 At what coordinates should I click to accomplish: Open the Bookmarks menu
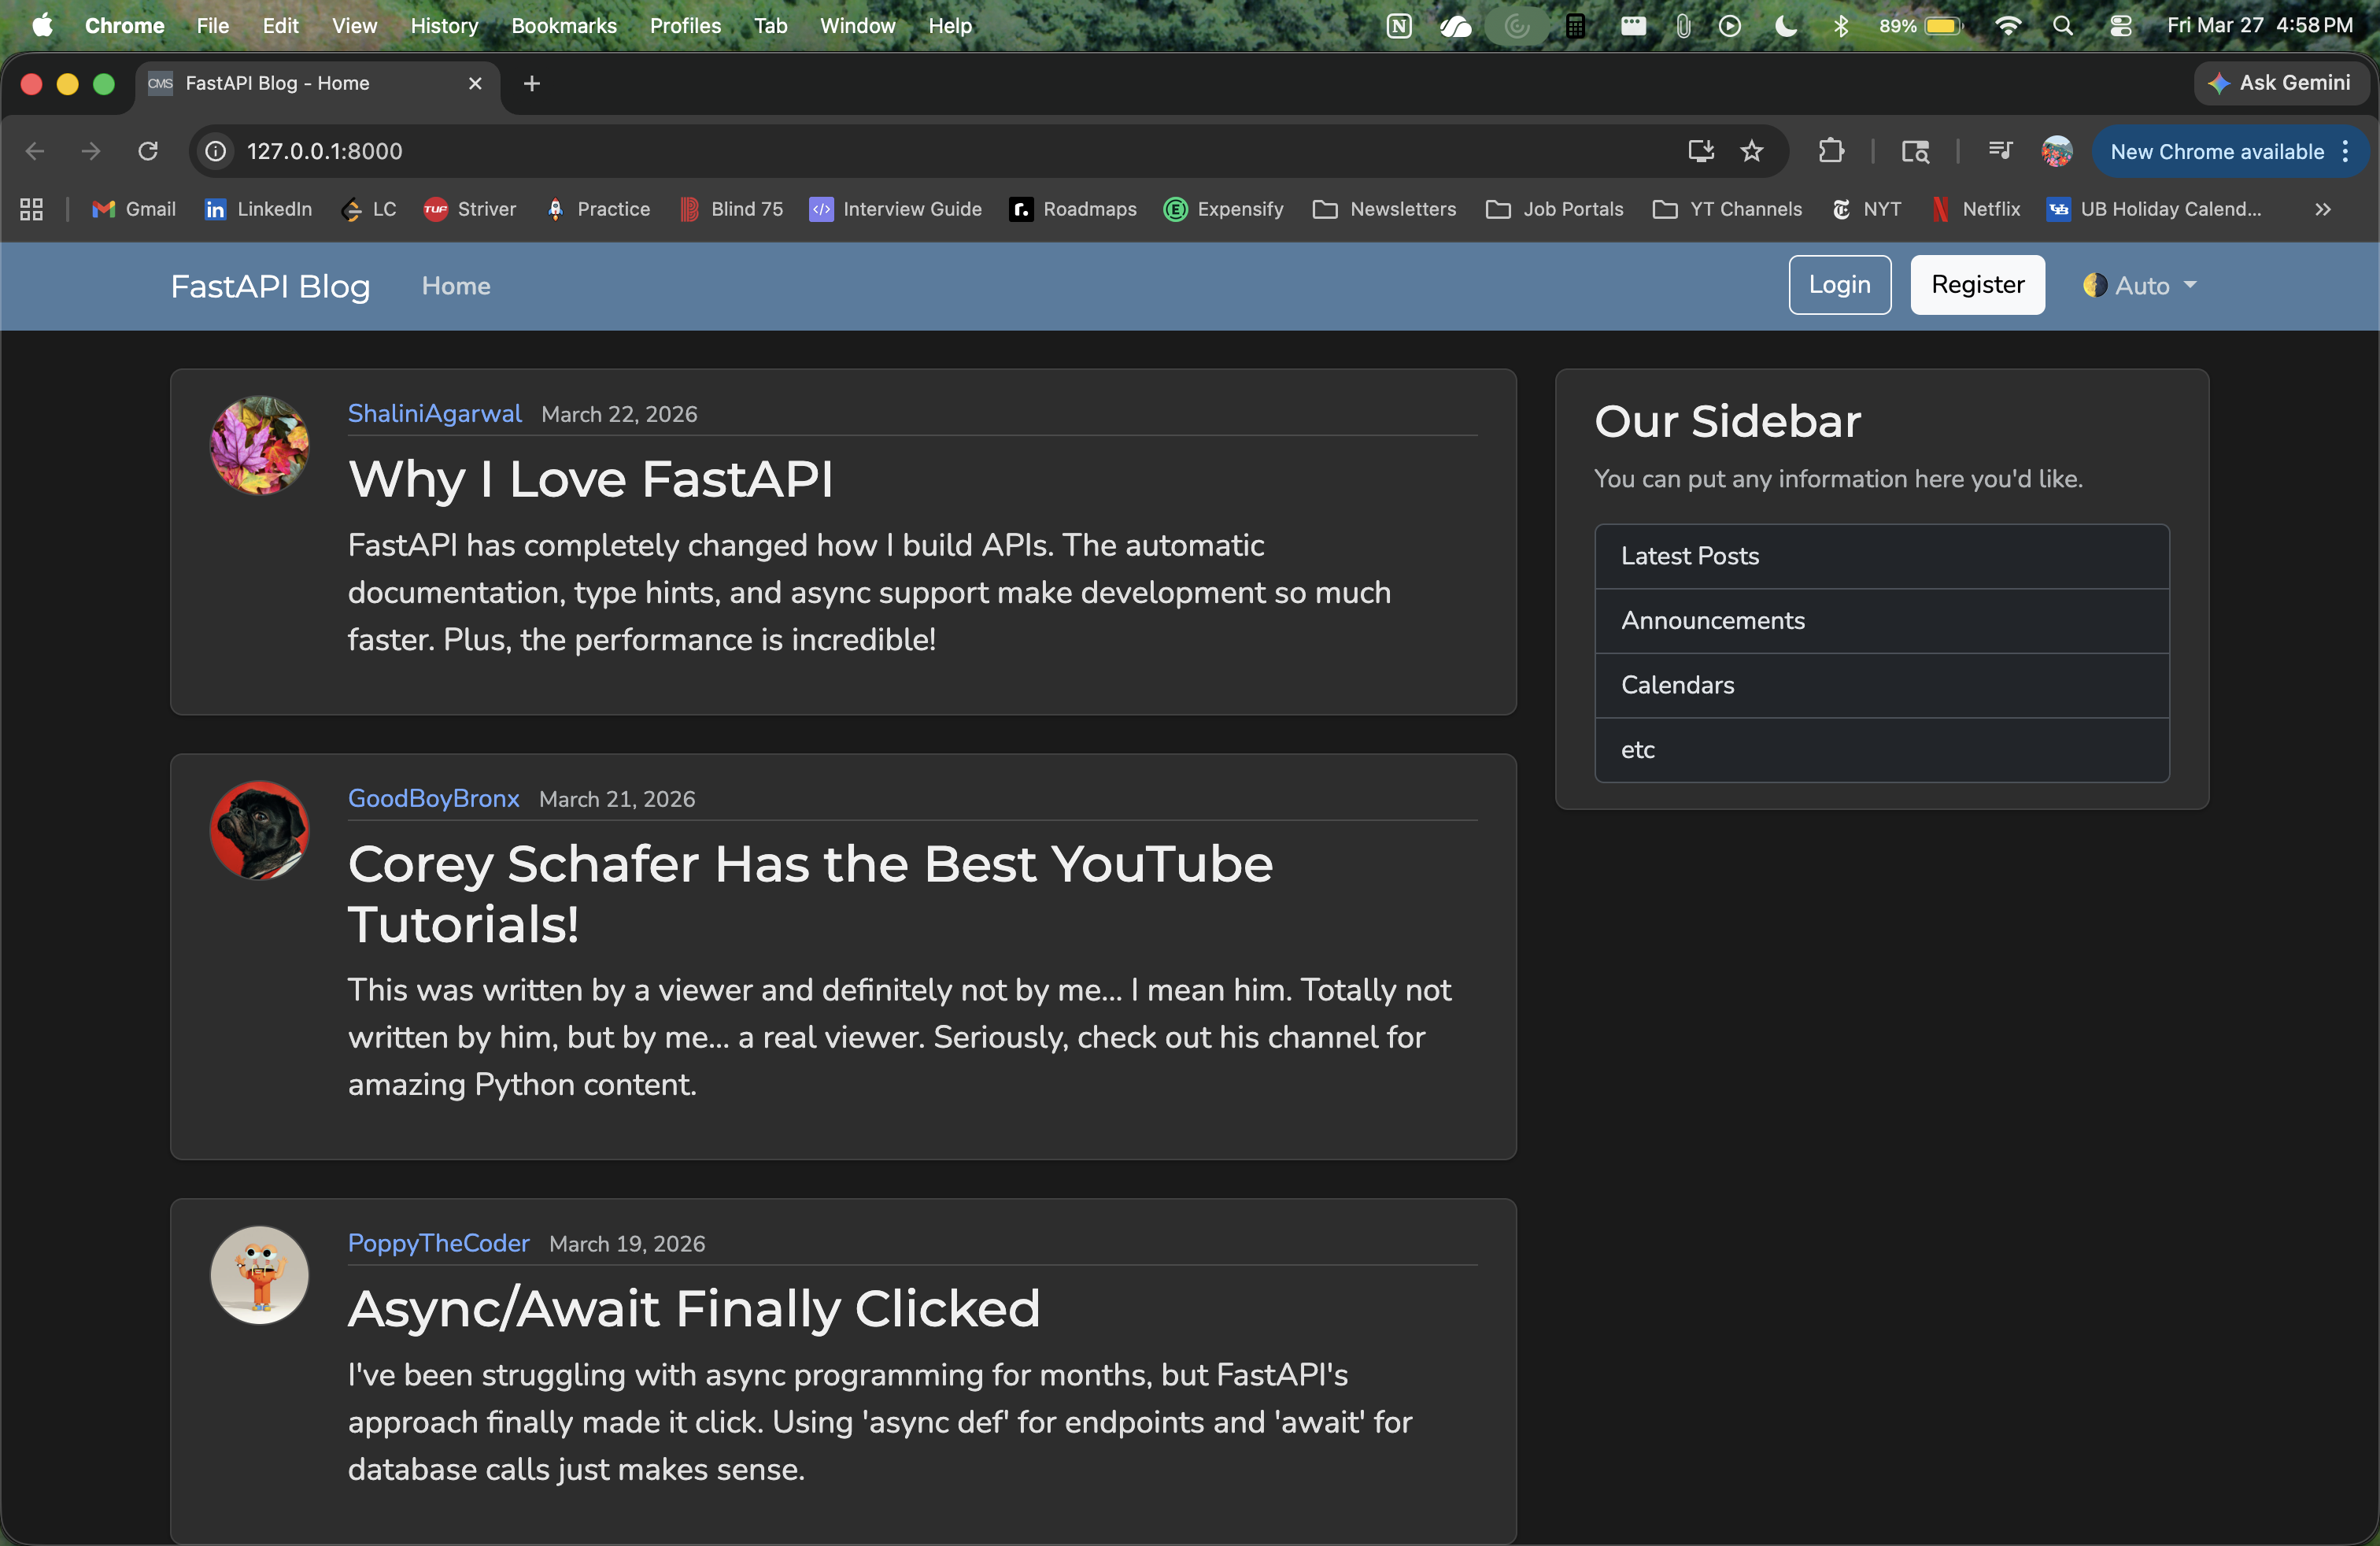pos(564,26)
